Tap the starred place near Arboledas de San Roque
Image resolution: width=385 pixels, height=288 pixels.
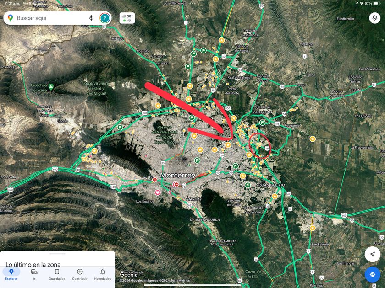coord(275,196)
